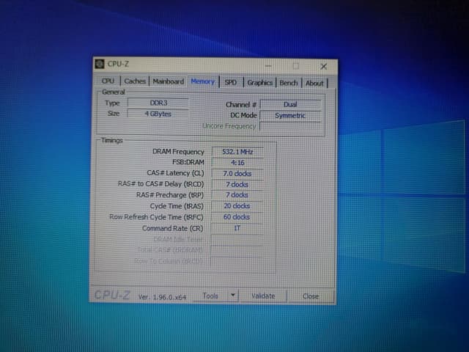Click the FSB:DRAM label
469x352 pixels.
(x=188, y=162)
